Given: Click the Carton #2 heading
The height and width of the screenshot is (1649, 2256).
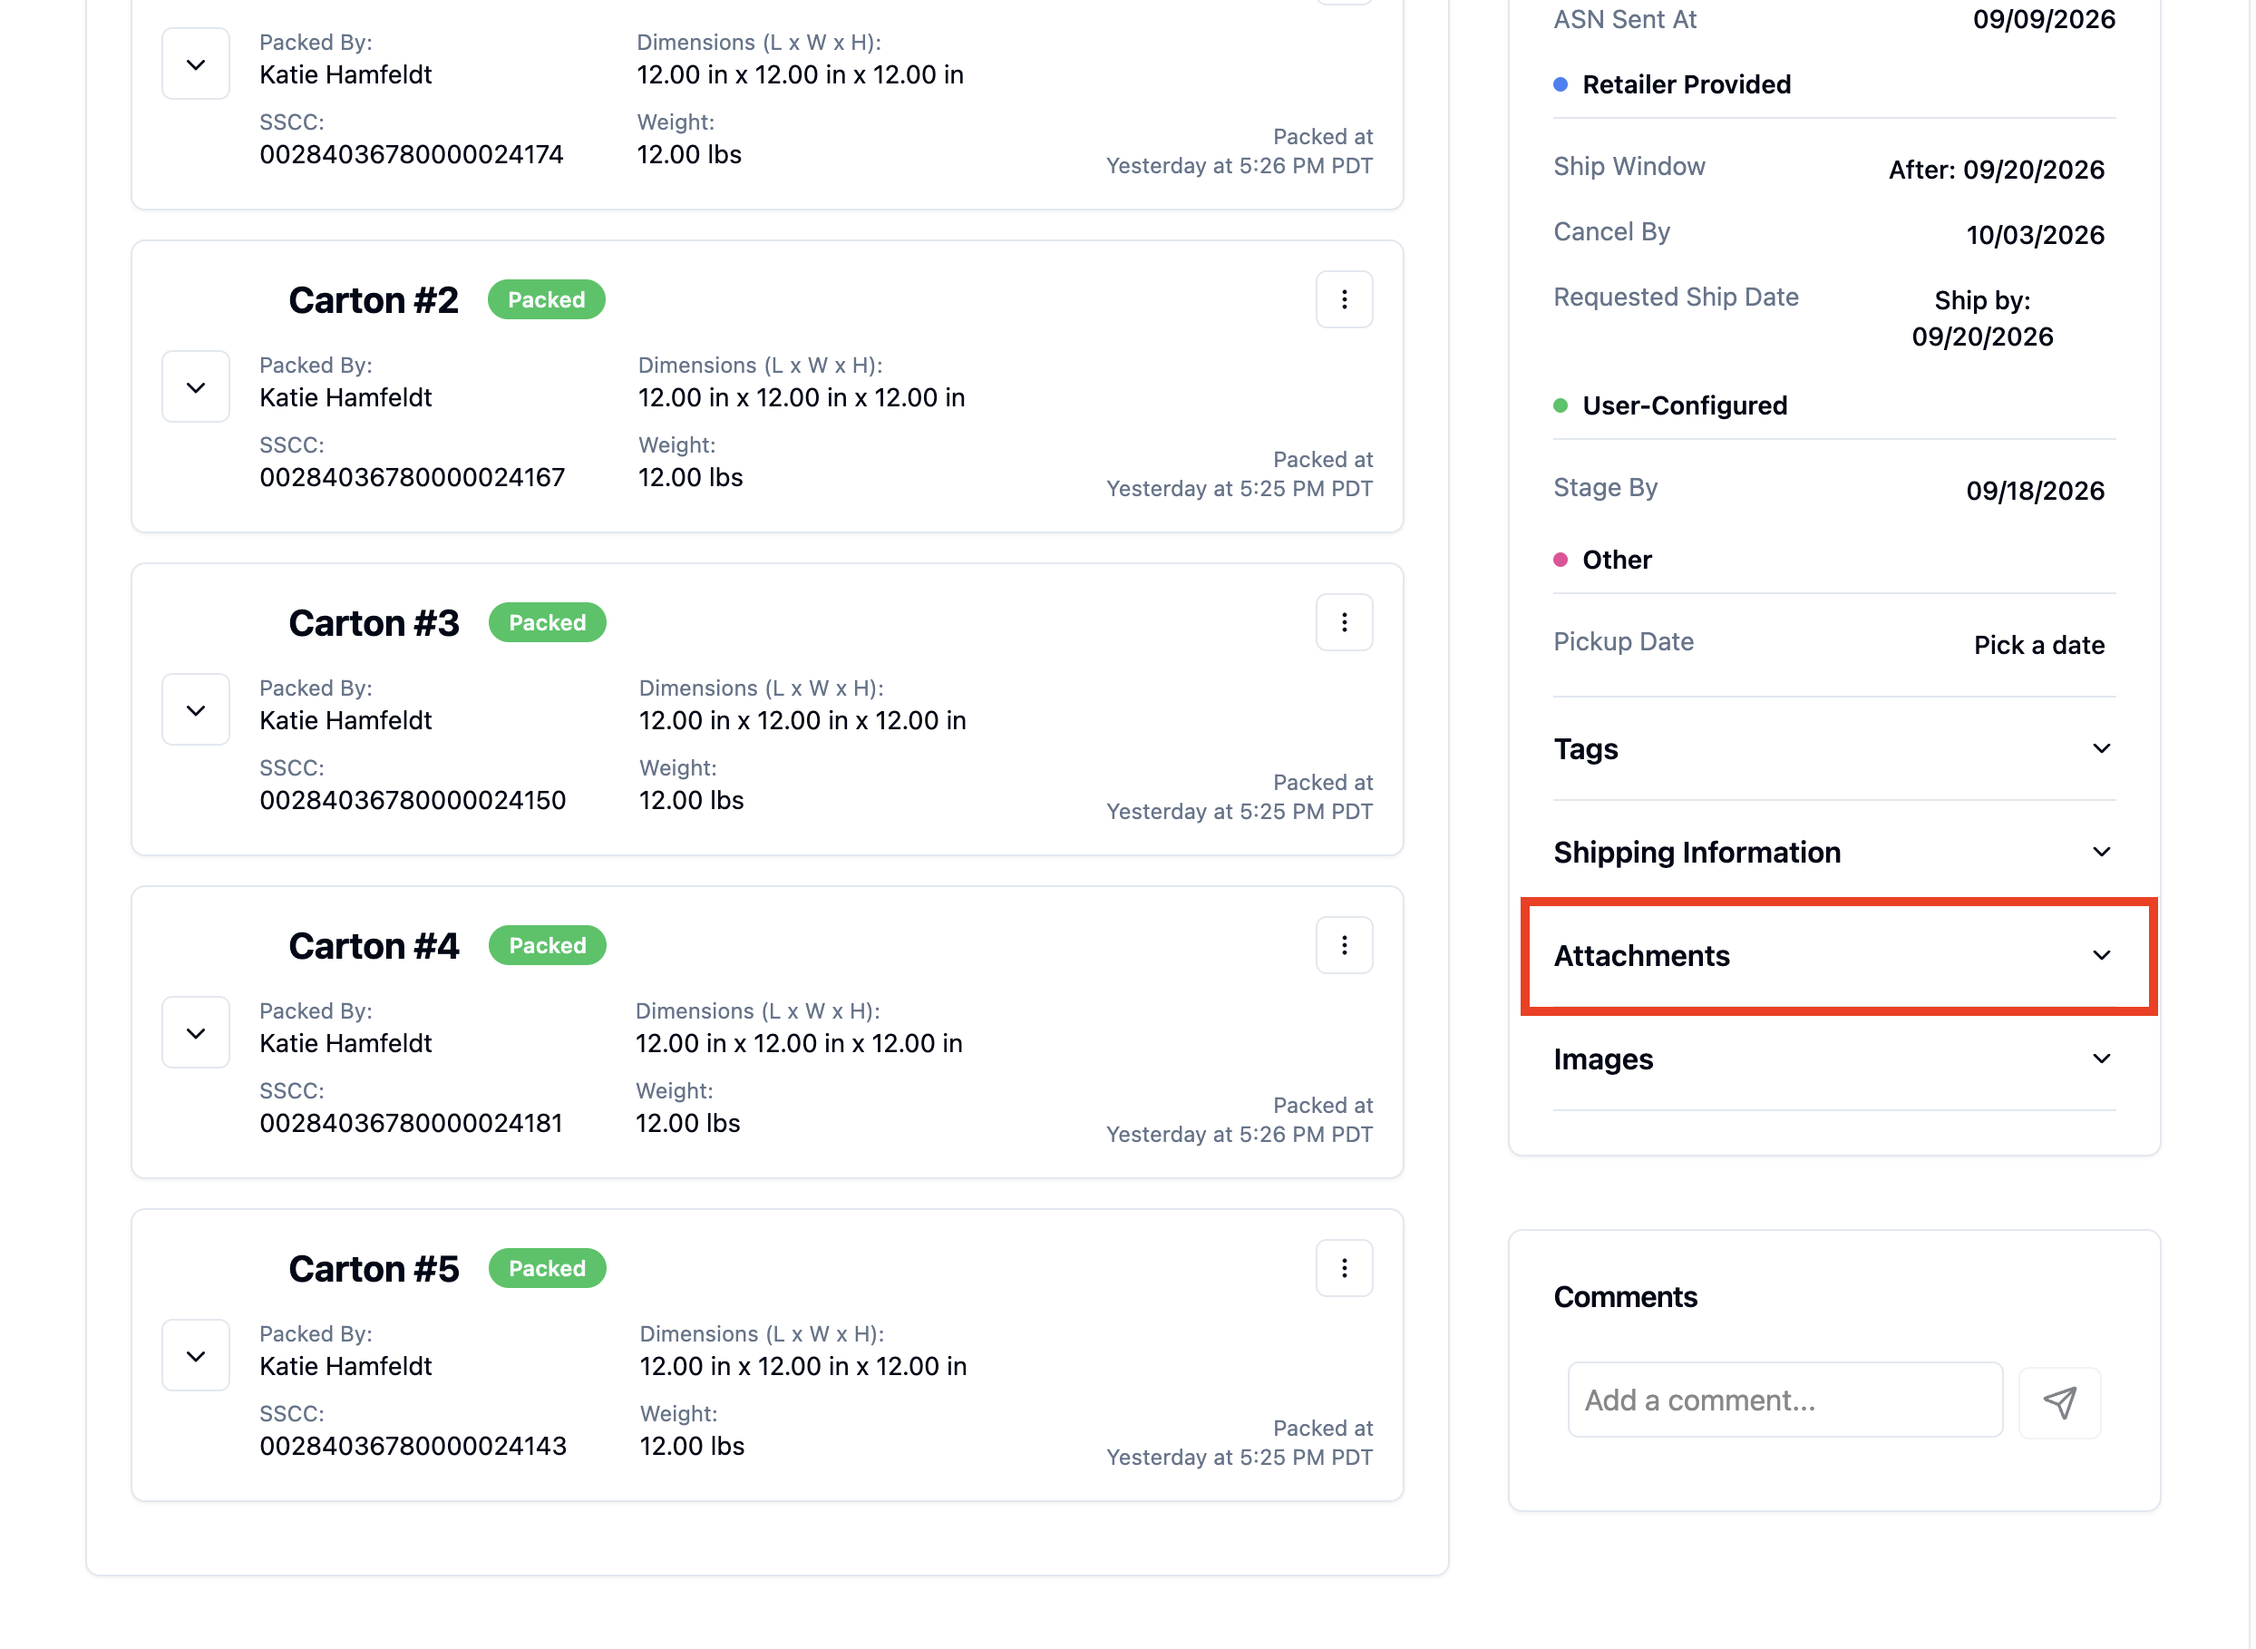Looking at the screenshot, I should (374, 299).
